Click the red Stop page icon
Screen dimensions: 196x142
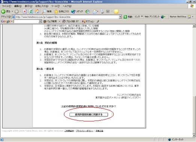[x=25, y=12]
